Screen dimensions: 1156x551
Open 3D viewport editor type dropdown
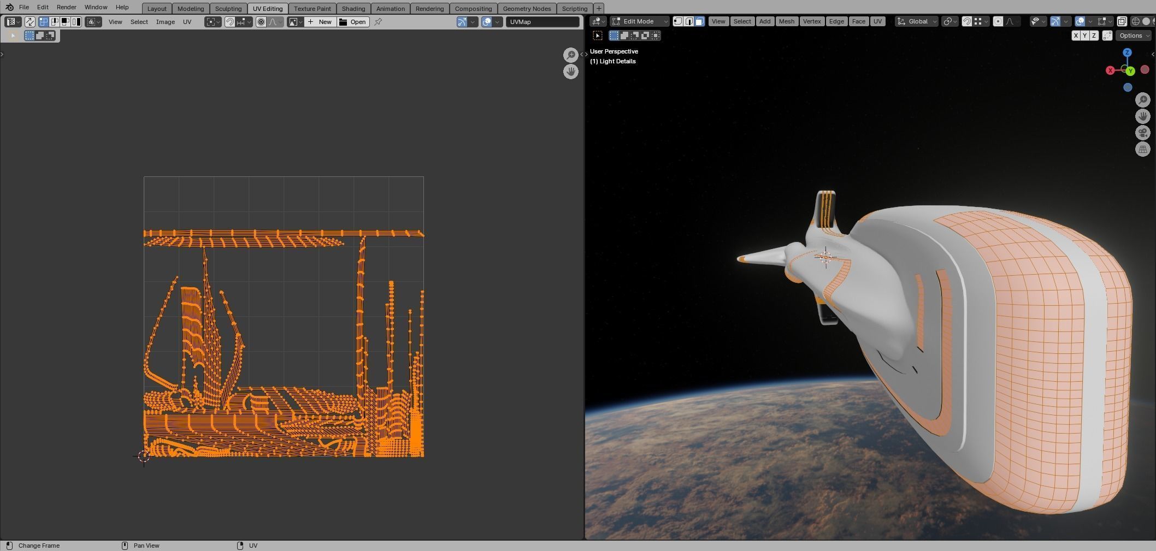(598, 21)
